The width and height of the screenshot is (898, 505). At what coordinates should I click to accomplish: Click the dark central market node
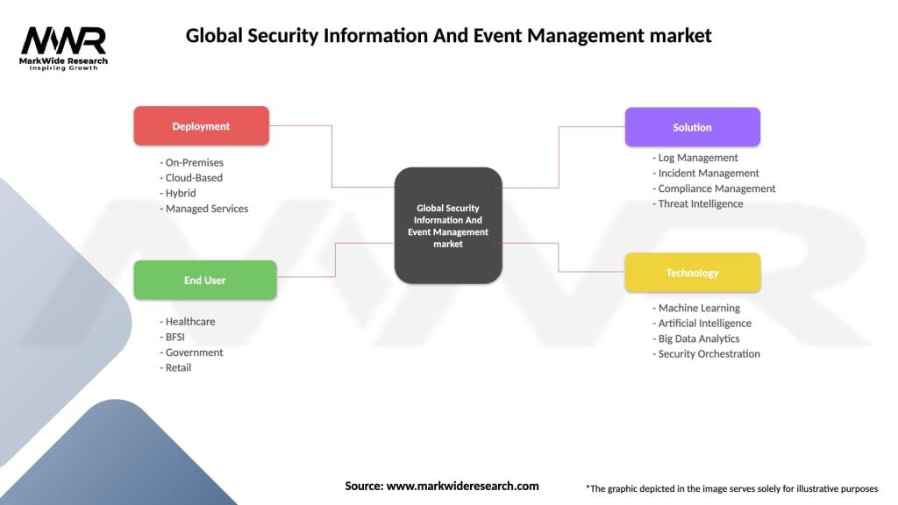[x=448, y=225]
